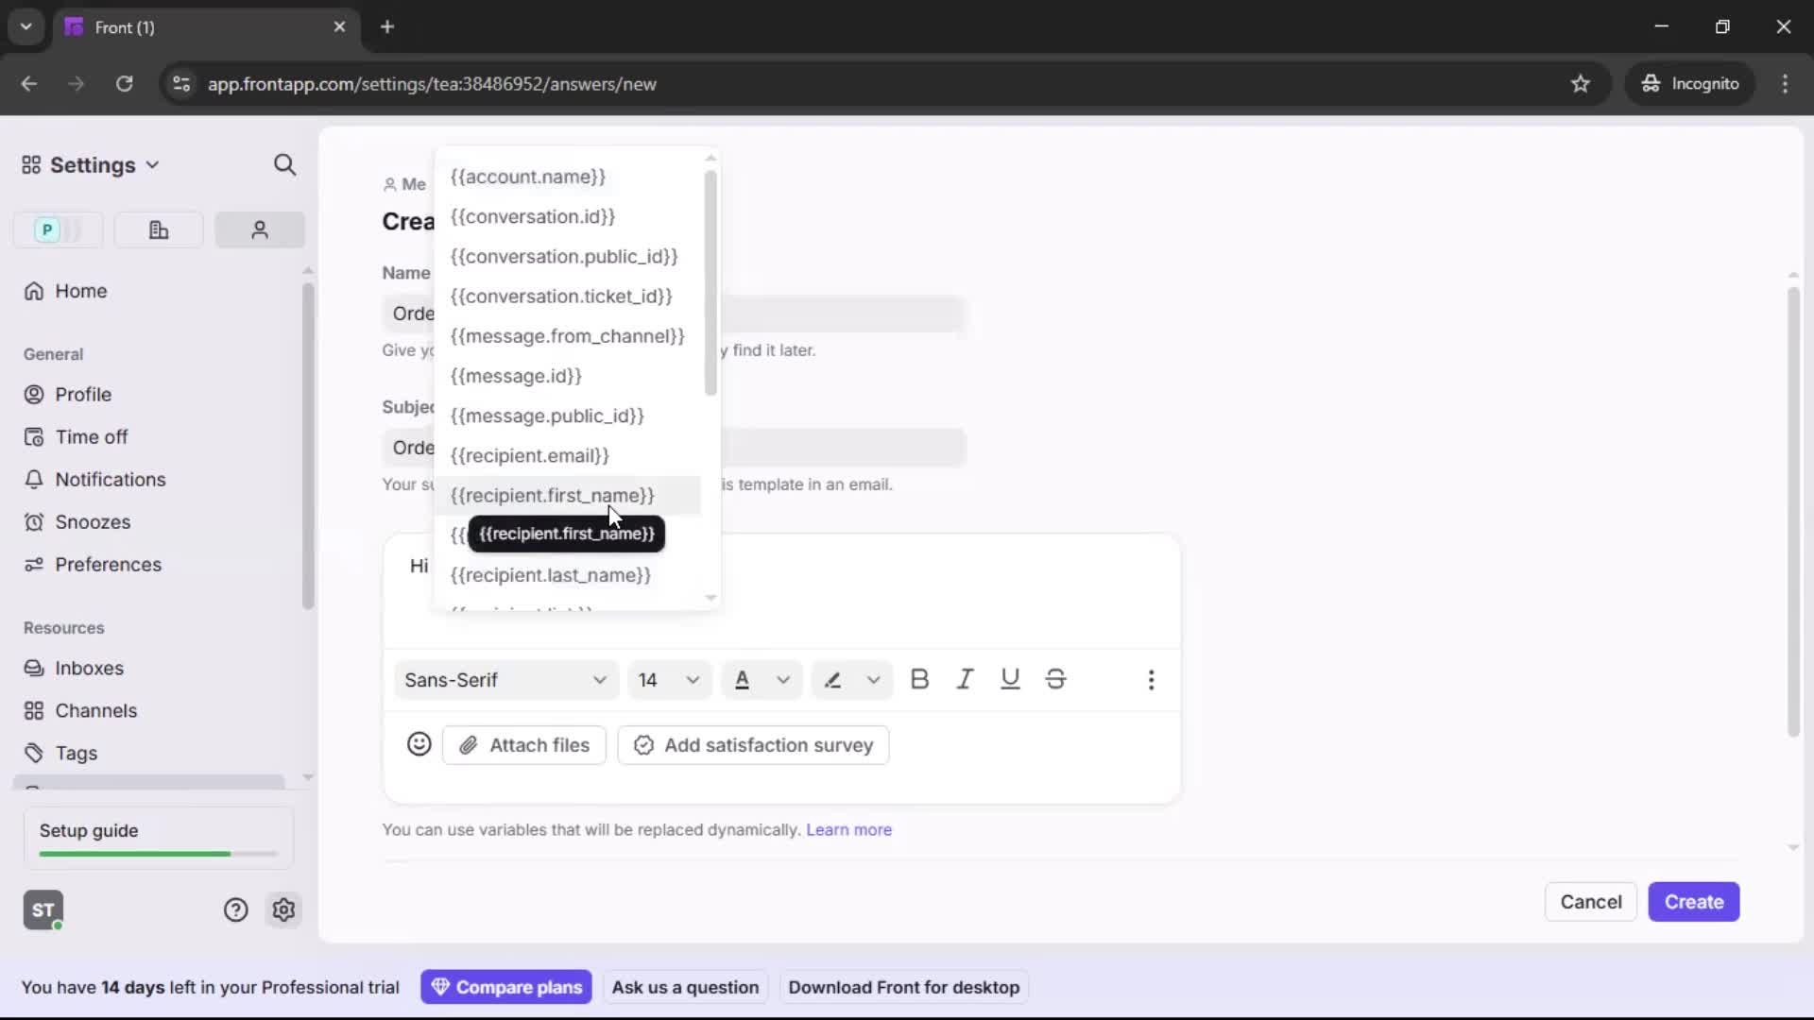Apply strikethrough formatting

[1055, 679]
